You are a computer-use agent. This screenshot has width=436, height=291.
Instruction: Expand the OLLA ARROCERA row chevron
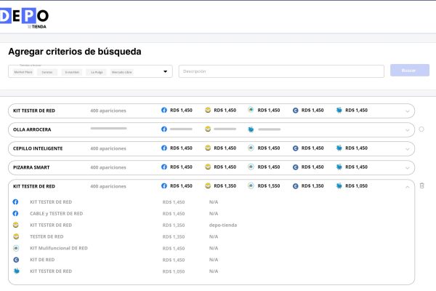408,129
